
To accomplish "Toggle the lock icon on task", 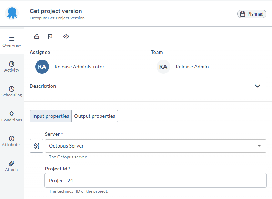I will pos(37,36).
